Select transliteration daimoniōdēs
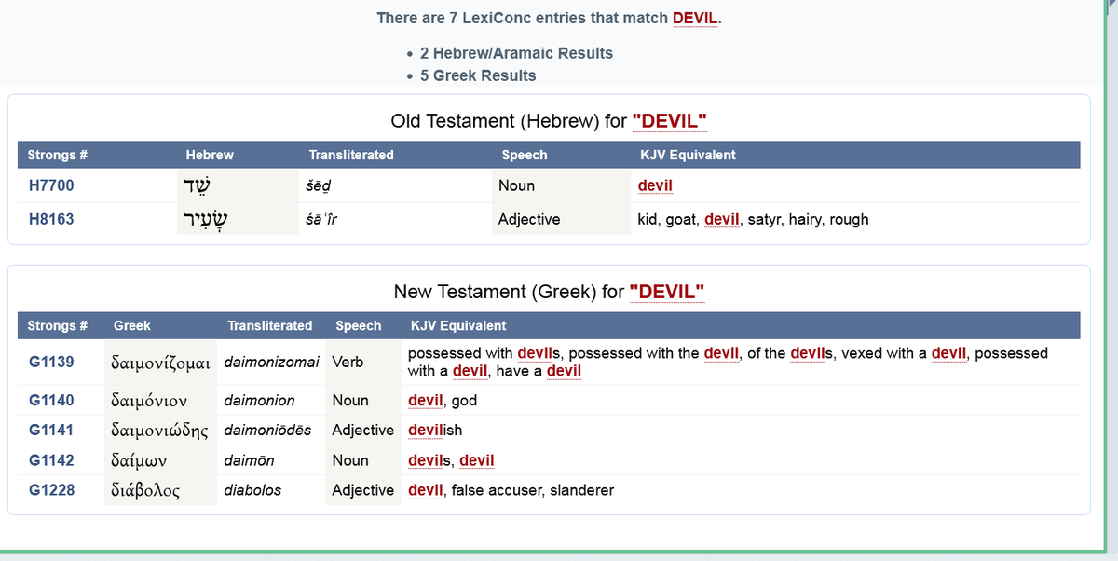 267,430
